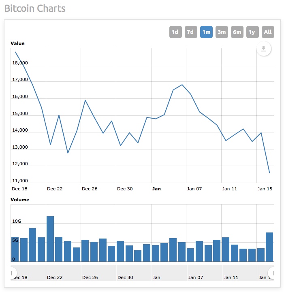Viewport: 284px width, 292px height.
Task: Click the tallest volume bar at Dec 22
Action: click(x=50, y=239)
